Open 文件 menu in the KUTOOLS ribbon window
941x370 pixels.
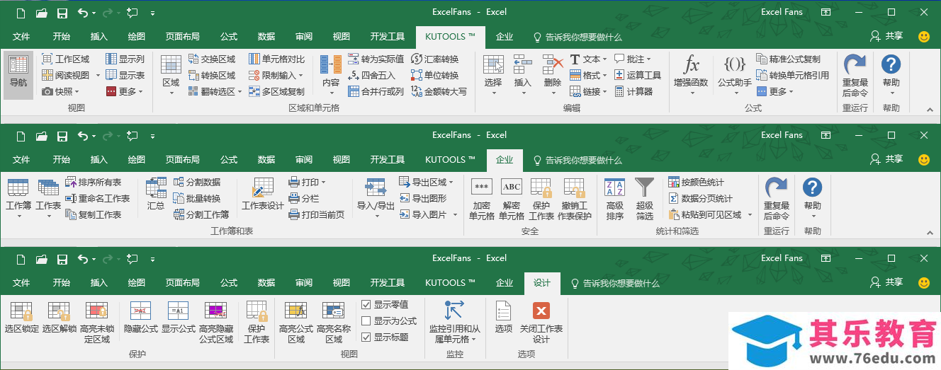pyautogui.click(x=21, y=37)
